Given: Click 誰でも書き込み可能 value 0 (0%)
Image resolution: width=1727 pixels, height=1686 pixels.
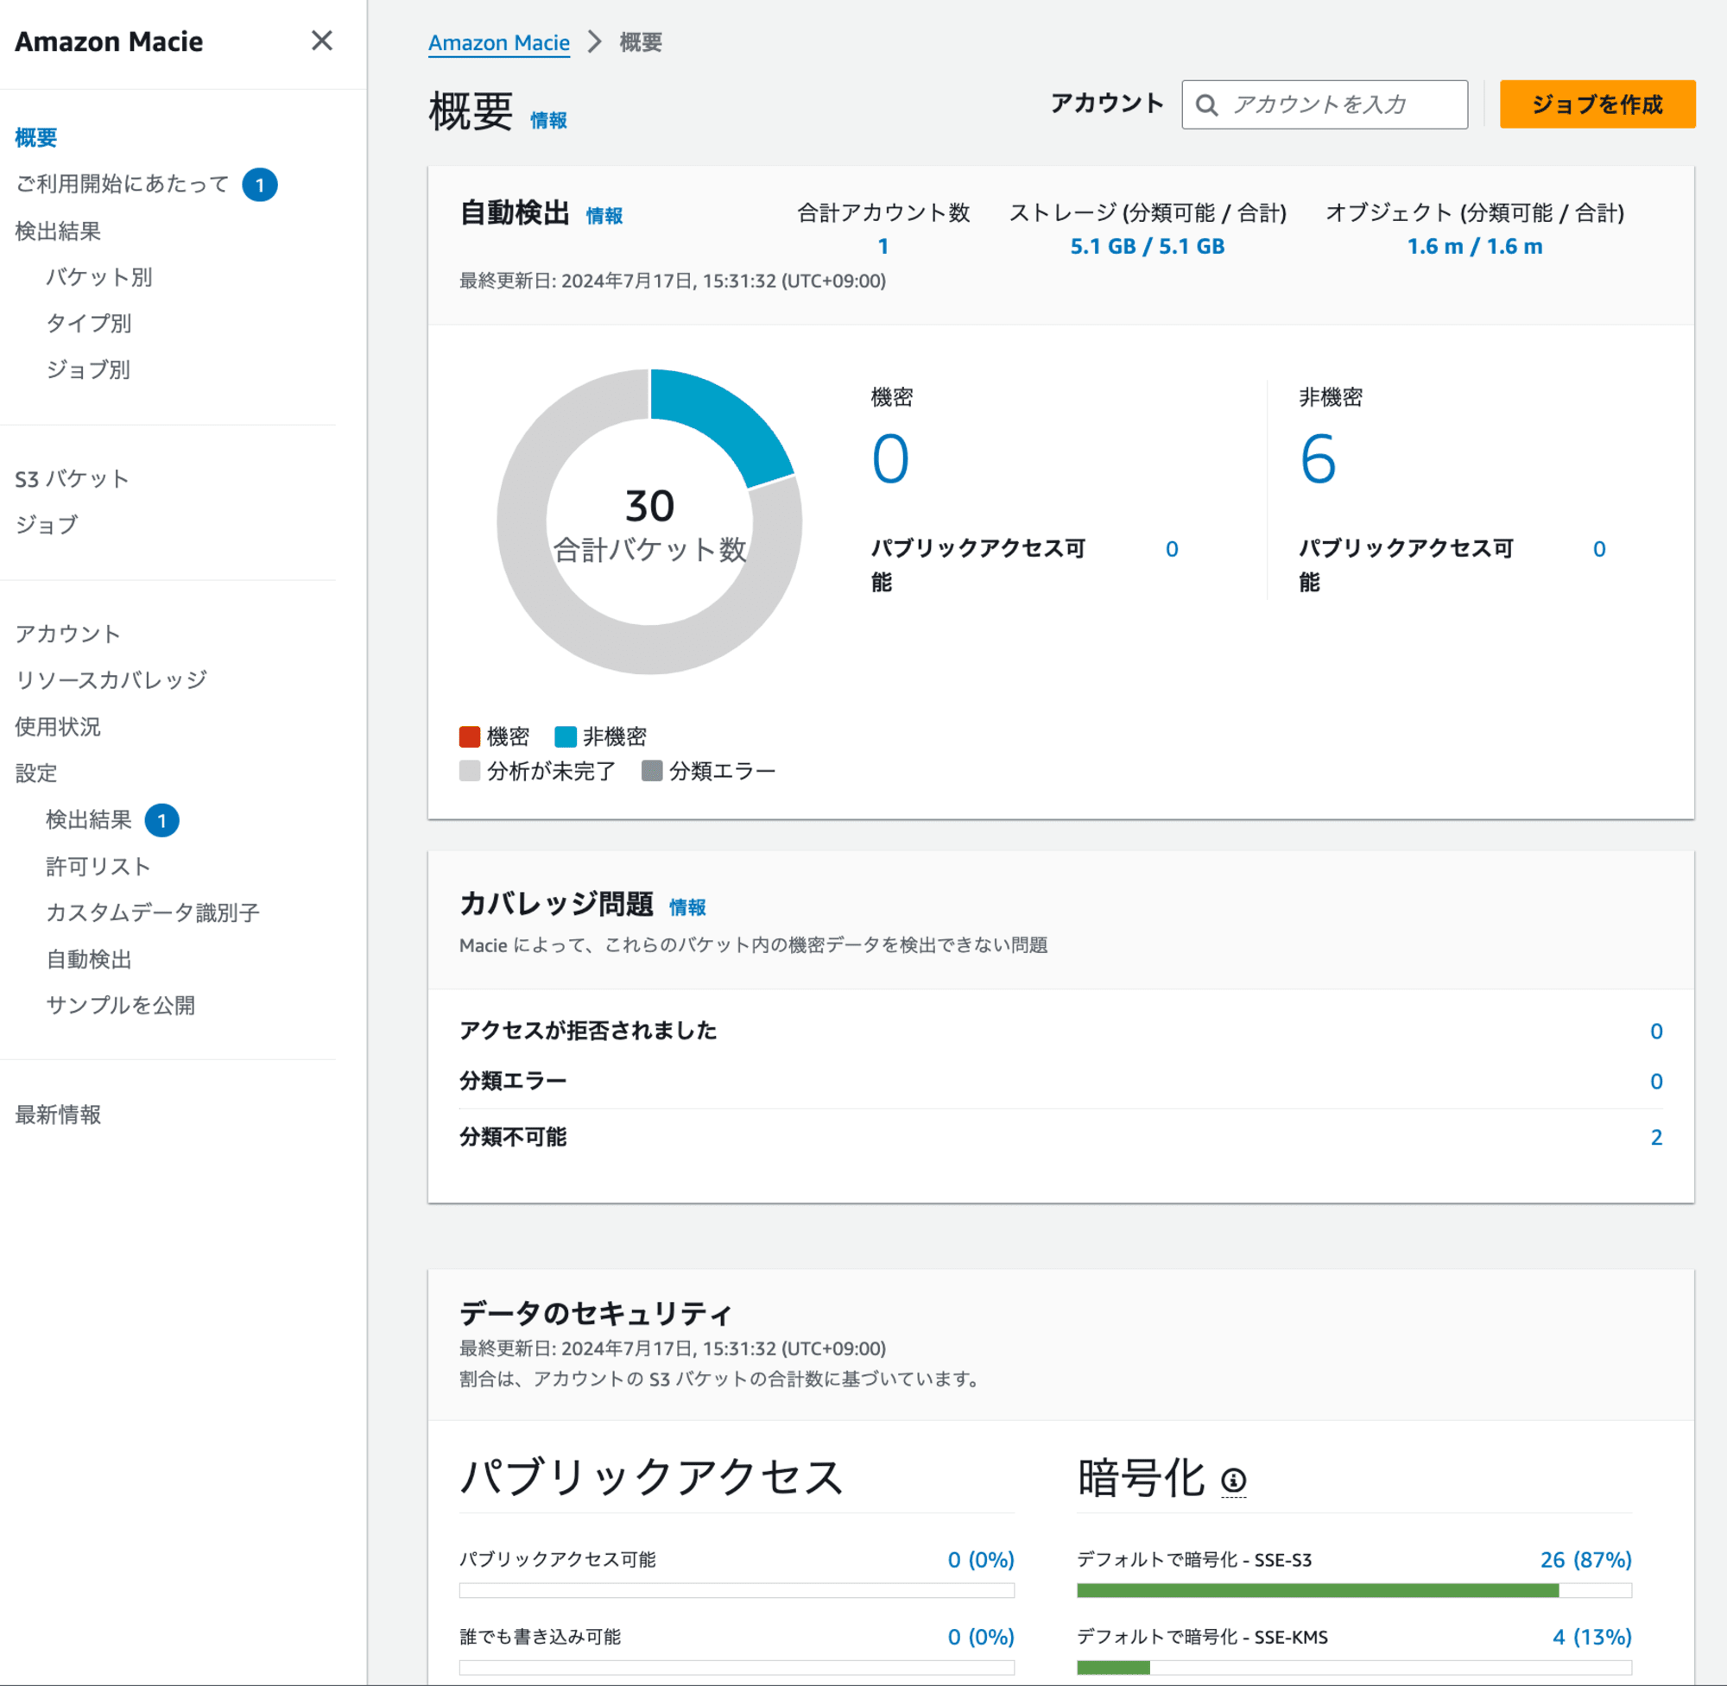Looking at the screenshot, I should (x=980, y=1638).
